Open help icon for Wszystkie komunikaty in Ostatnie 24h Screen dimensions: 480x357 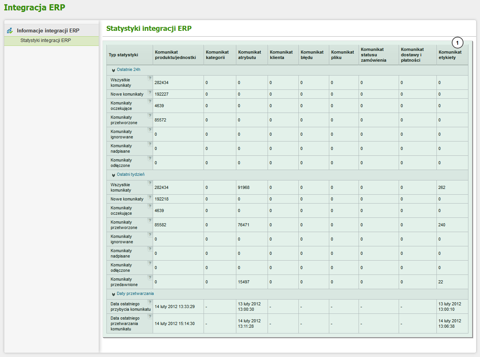pos(150,78)
